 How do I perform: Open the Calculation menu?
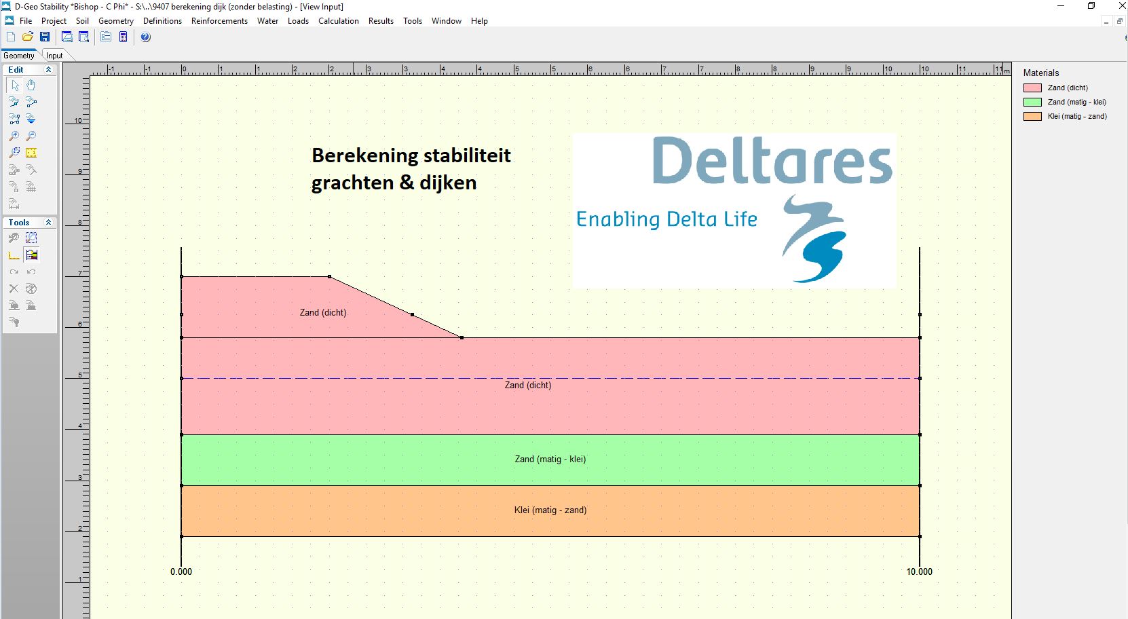[338, 21]
